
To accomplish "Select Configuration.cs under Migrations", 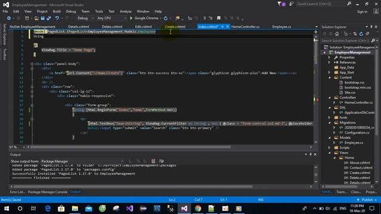I will (357, 133).
